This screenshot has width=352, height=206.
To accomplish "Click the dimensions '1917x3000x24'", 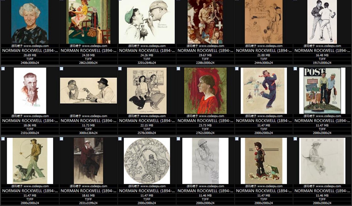I will [322, 63].
